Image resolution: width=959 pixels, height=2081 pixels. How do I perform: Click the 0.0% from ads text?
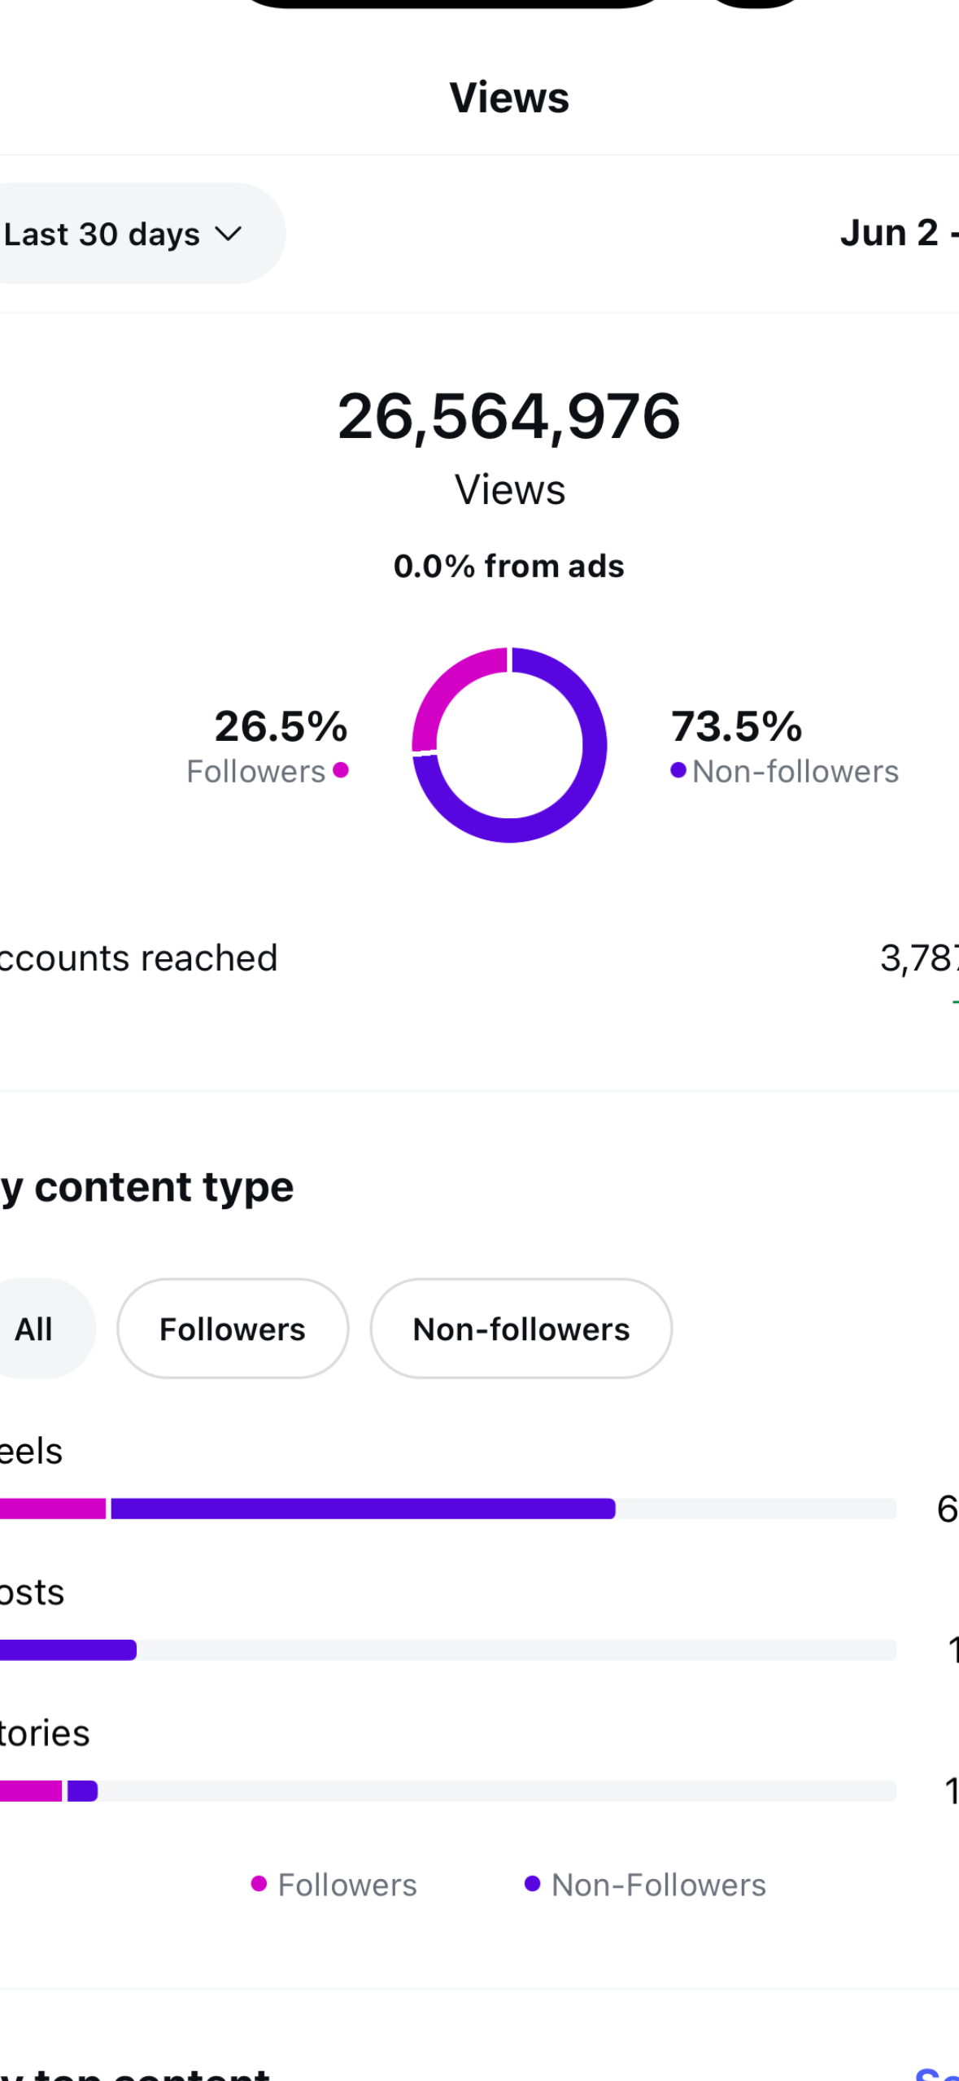coord(508,566)
